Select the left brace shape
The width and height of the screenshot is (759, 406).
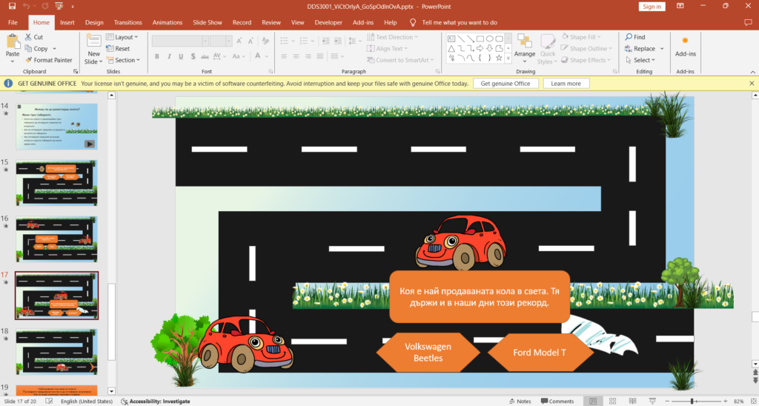[480, 58]
